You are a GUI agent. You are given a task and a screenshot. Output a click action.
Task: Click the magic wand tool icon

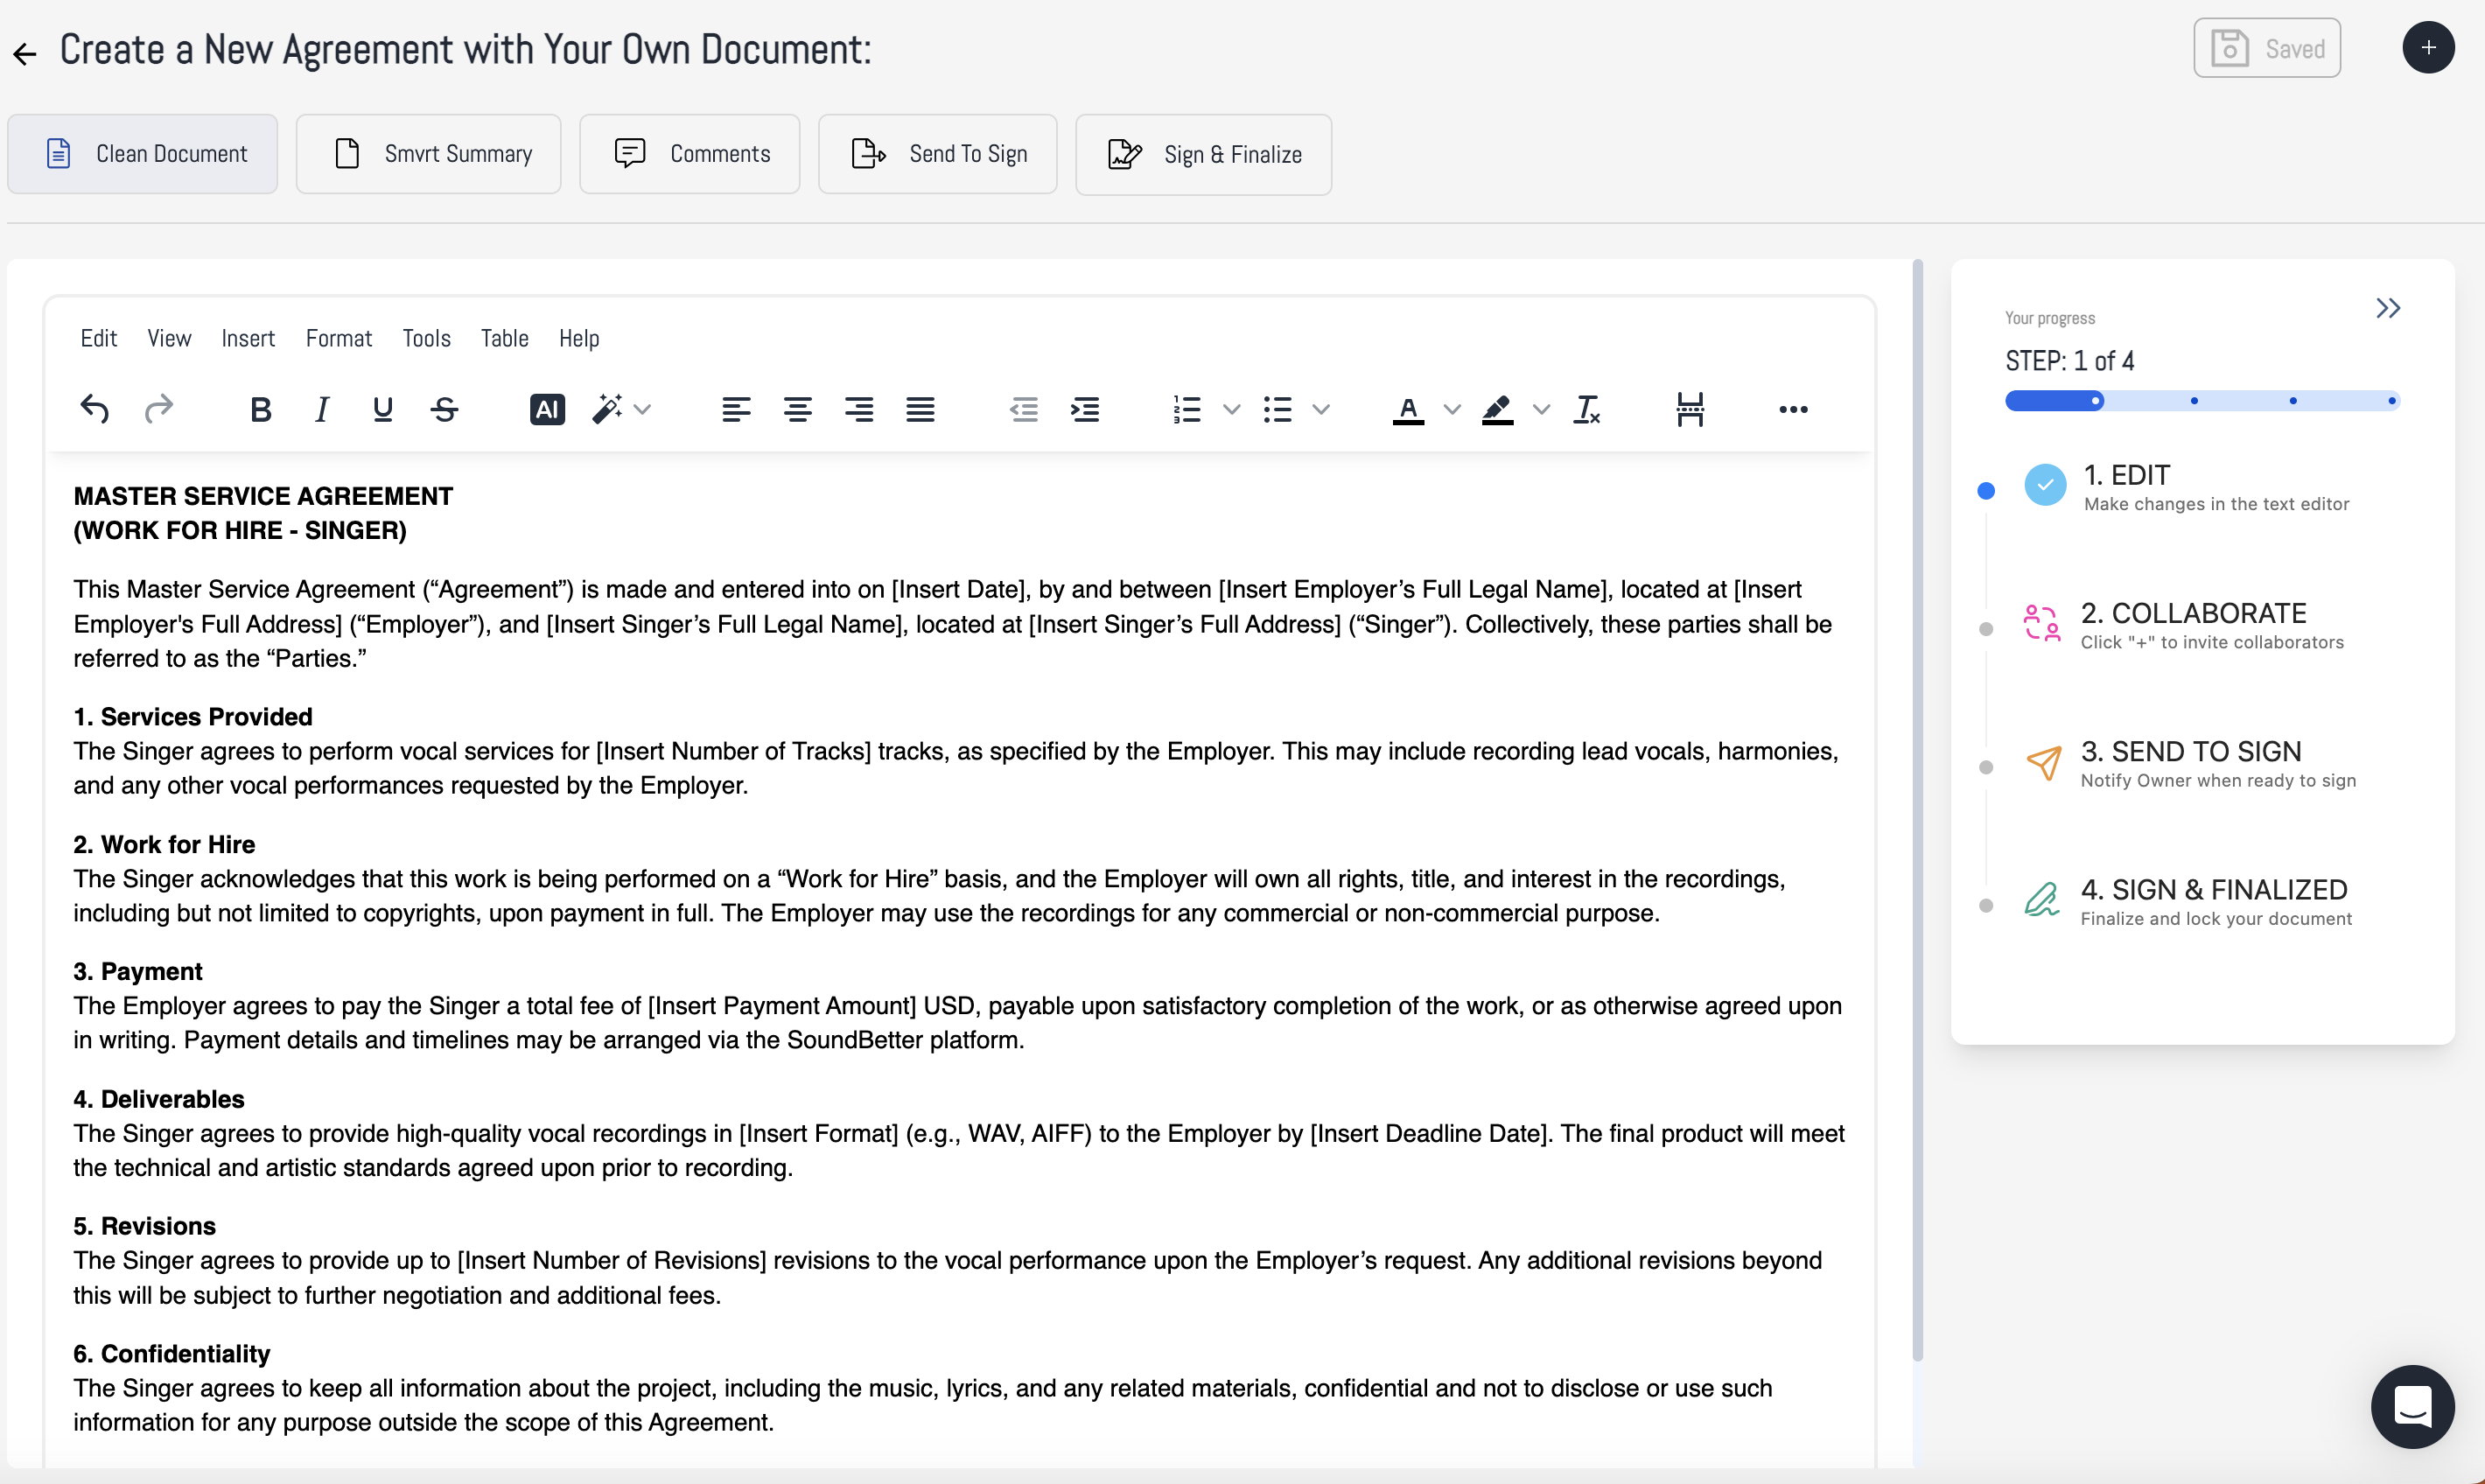(x=607, y=409)
